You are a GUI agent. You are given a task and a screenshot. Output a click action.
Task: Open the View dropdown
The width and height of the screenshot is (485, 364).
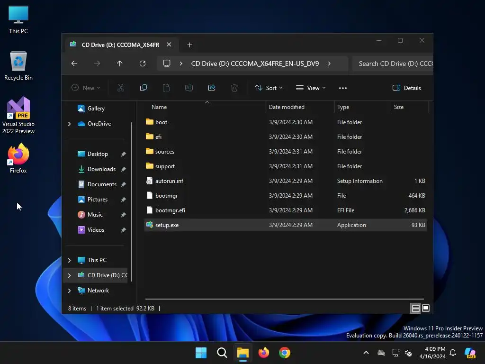point(311,88)
